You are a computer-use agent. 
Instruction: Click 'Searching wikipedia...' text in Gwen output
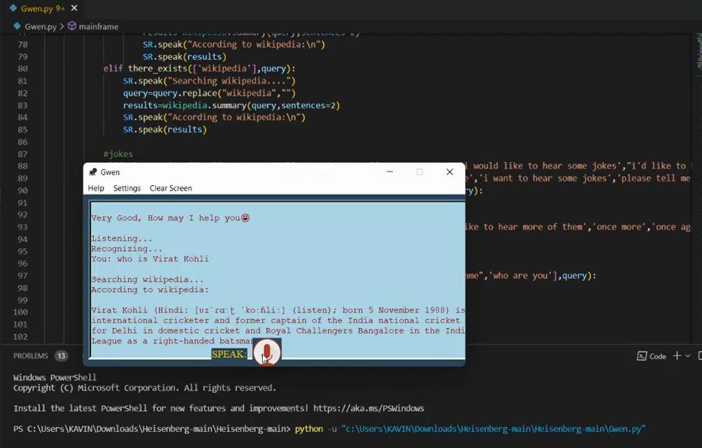148,280
